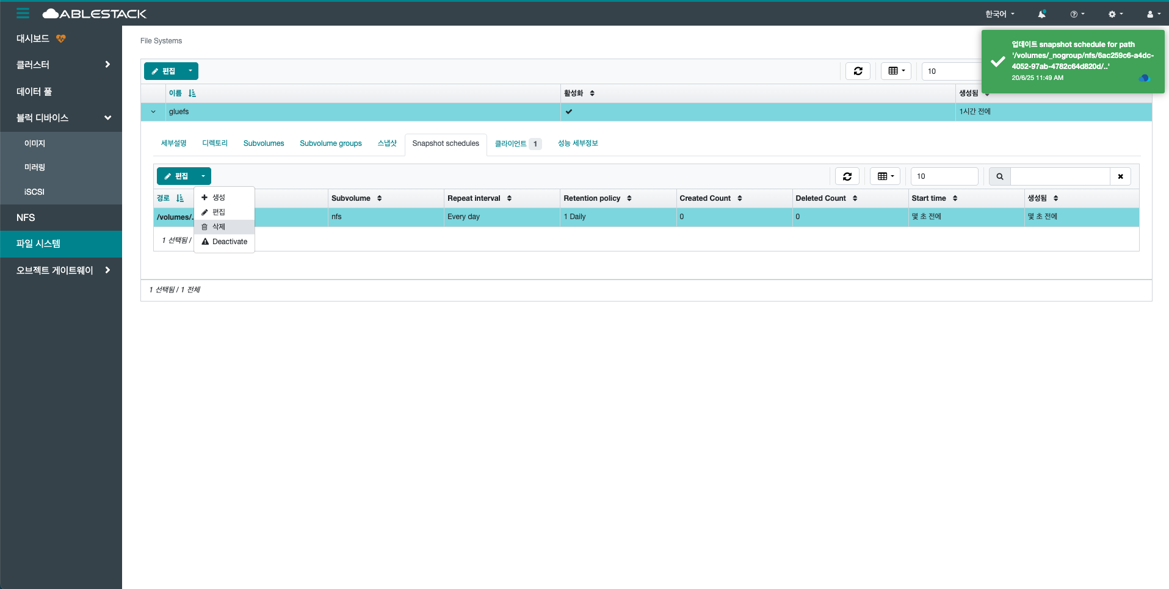Open the notifications bell icon

[1041, 14]
